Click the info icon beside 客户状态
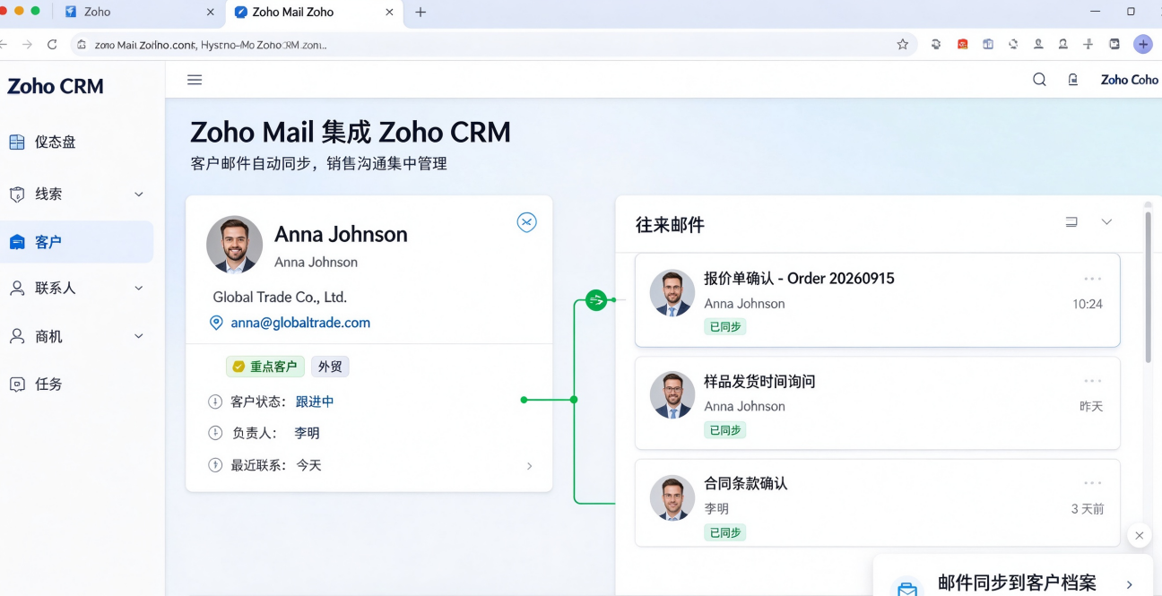 [215, 402]
